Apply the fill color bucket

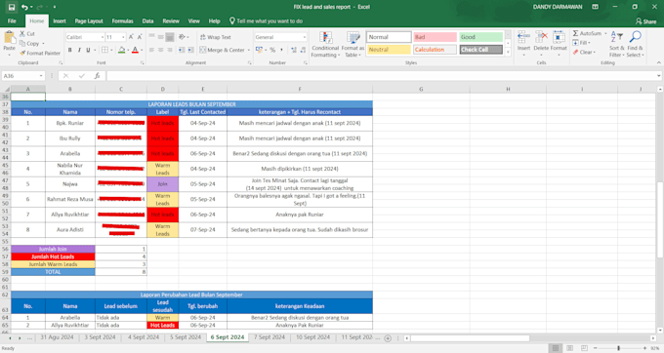[121, 50]
